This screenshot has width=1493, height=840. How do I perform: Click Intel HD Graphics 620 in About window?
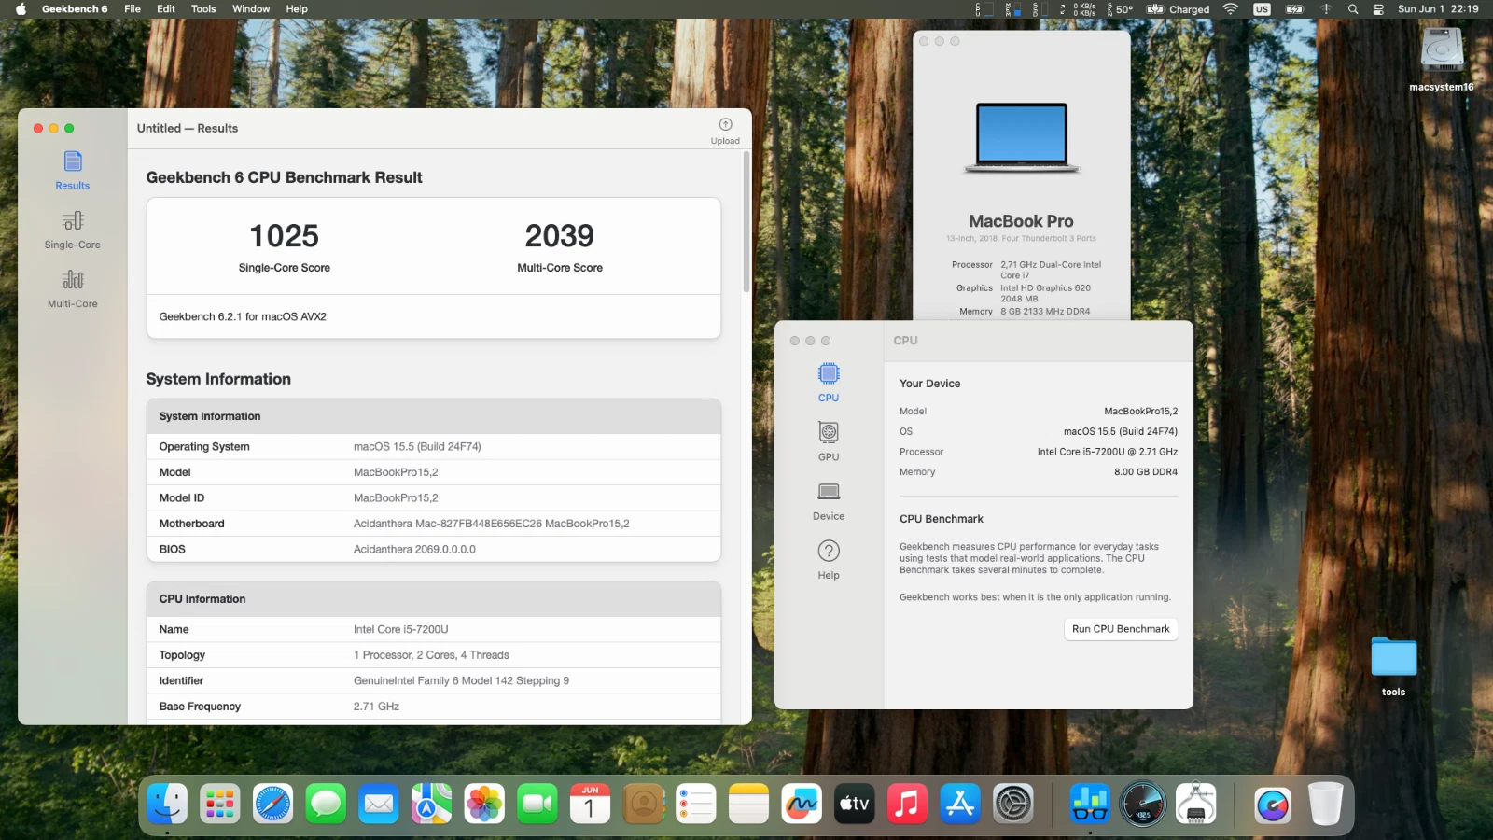[x=1045, y=288]
